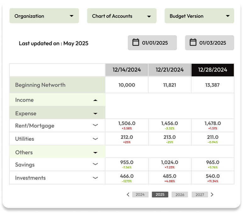Click calendar icon beside 01/03/2025

click(193, 42)
